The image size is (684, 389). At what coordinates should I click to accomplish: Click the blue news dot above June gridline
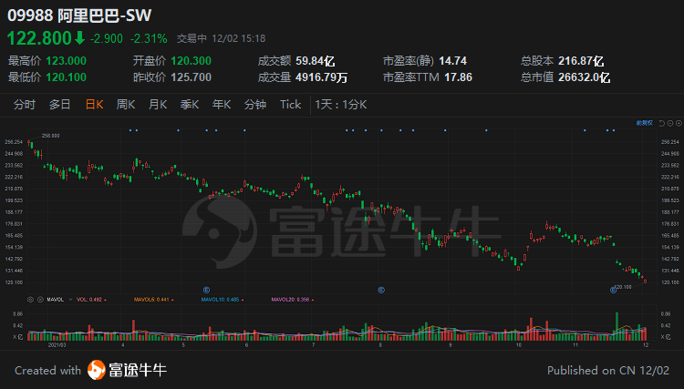coord(244,130)
